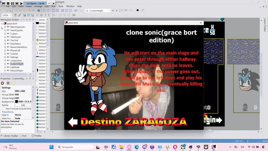Click the Underline formatting icon
The width and height of the screenshot is (268, 151).
tap(49, 15)
